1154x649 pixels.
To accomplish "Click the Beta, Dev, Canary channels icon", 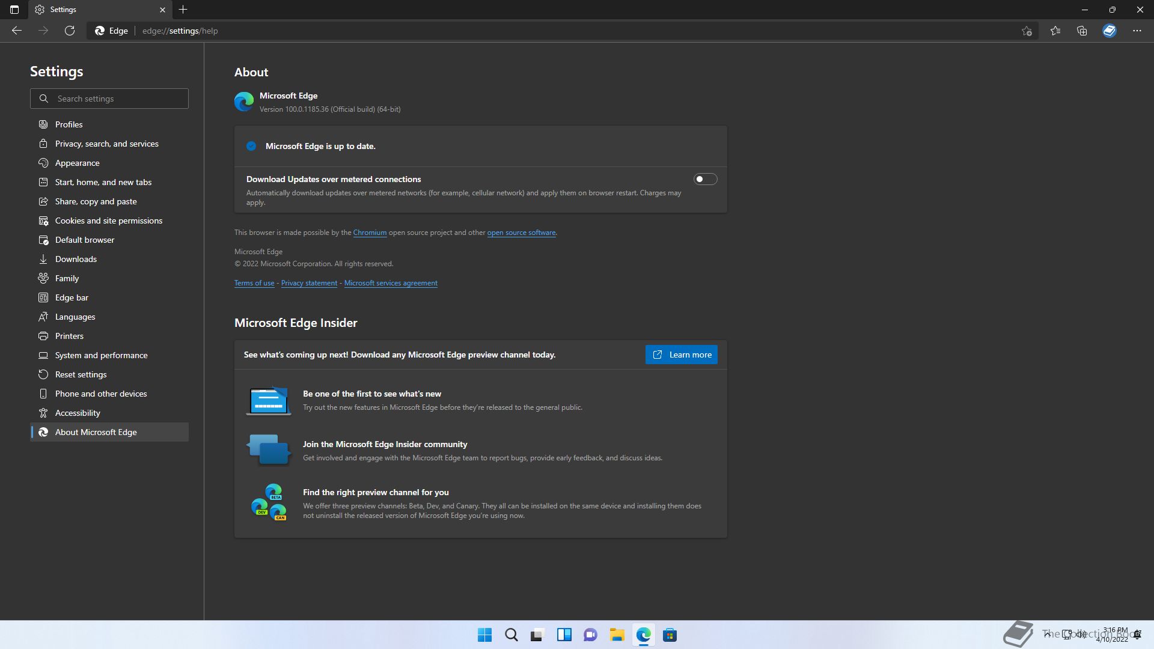I will point(269,502).
